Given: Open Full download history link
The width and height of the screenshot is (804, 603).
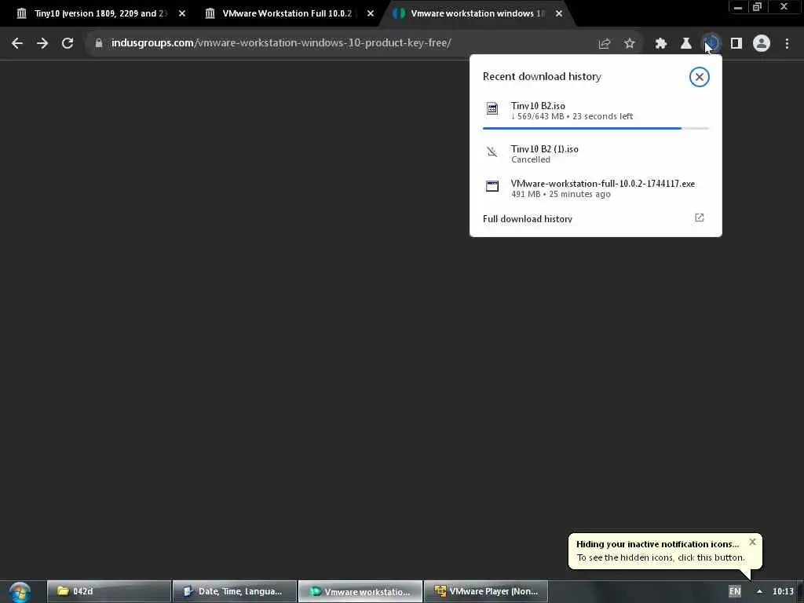Looking at the screenshot, I should (x=527, y=219).
